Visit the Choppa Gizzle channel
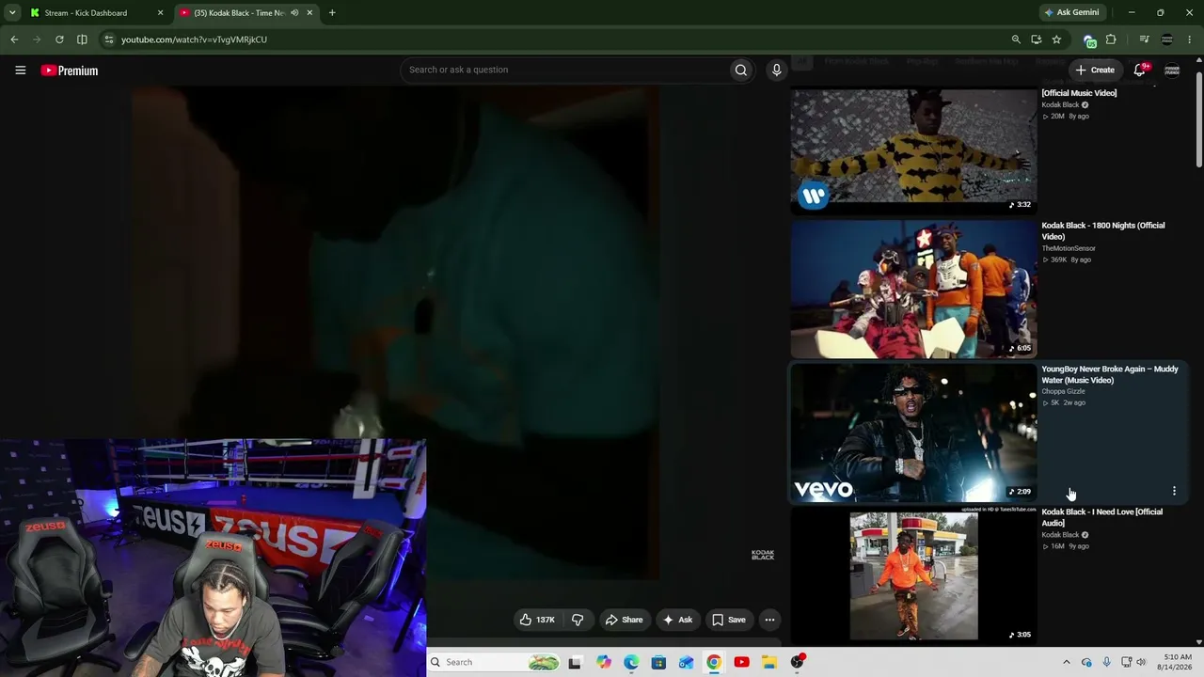1204x677 pixels. click(1064, 391)
